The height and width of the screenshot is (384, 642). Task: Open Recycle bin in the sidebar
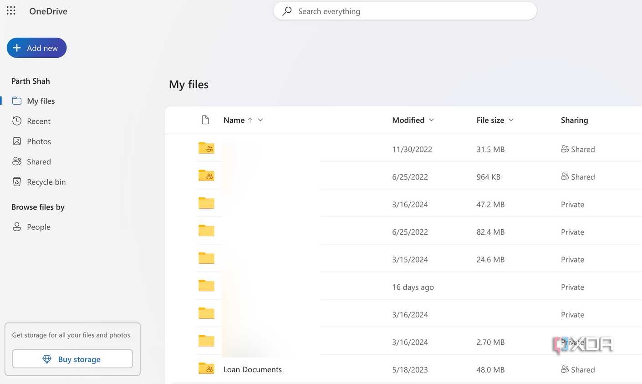click(46, 182)
